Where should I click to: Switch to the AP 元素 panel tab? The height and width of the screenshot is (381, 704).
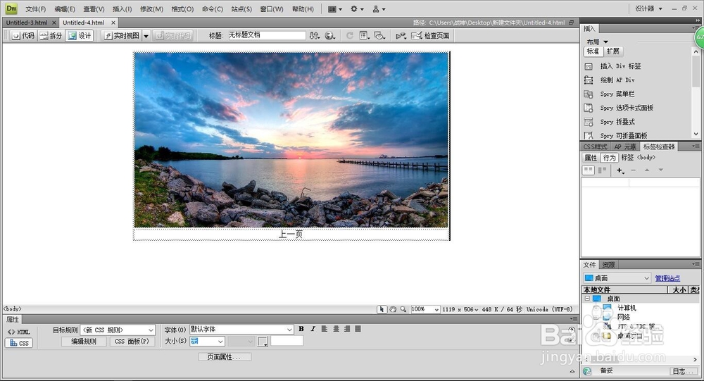[625, 146]
